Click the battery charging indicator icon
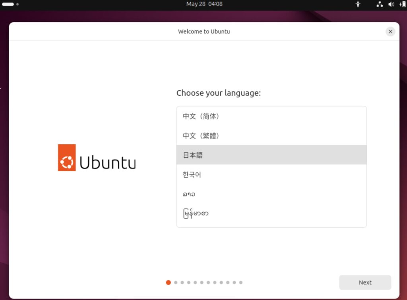 coord(403,4)
